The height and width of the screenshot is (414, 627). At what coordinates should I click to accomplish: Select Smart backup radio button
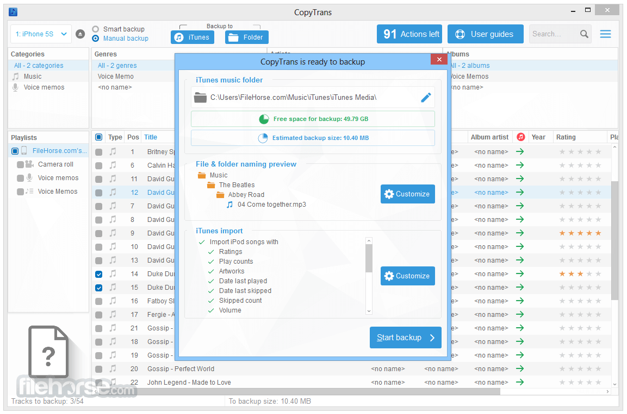[96, 29]
